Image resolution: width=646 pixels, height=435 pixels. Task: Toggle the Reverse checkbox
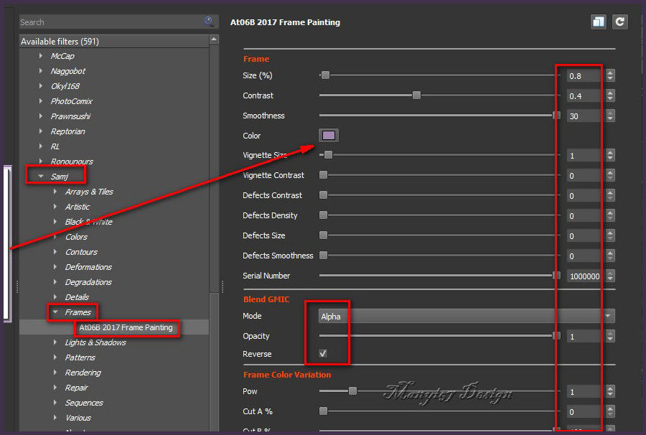323,354
